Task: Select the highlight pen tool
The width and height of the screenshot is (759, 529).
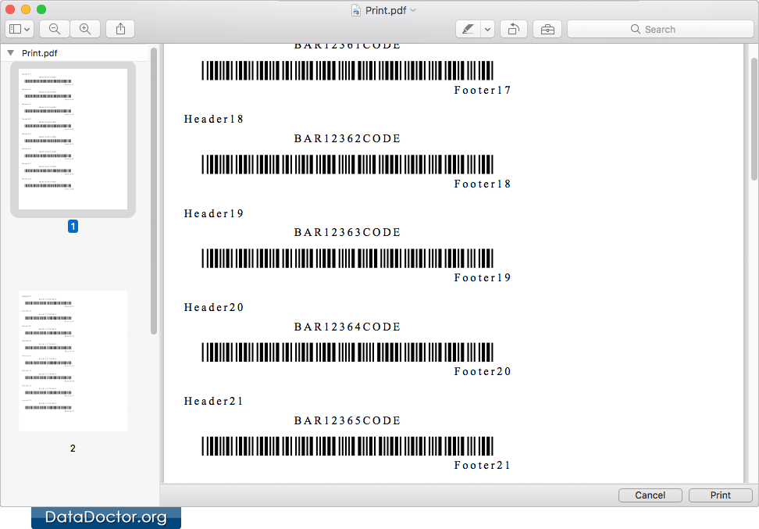Action: [x=468, y=29]
